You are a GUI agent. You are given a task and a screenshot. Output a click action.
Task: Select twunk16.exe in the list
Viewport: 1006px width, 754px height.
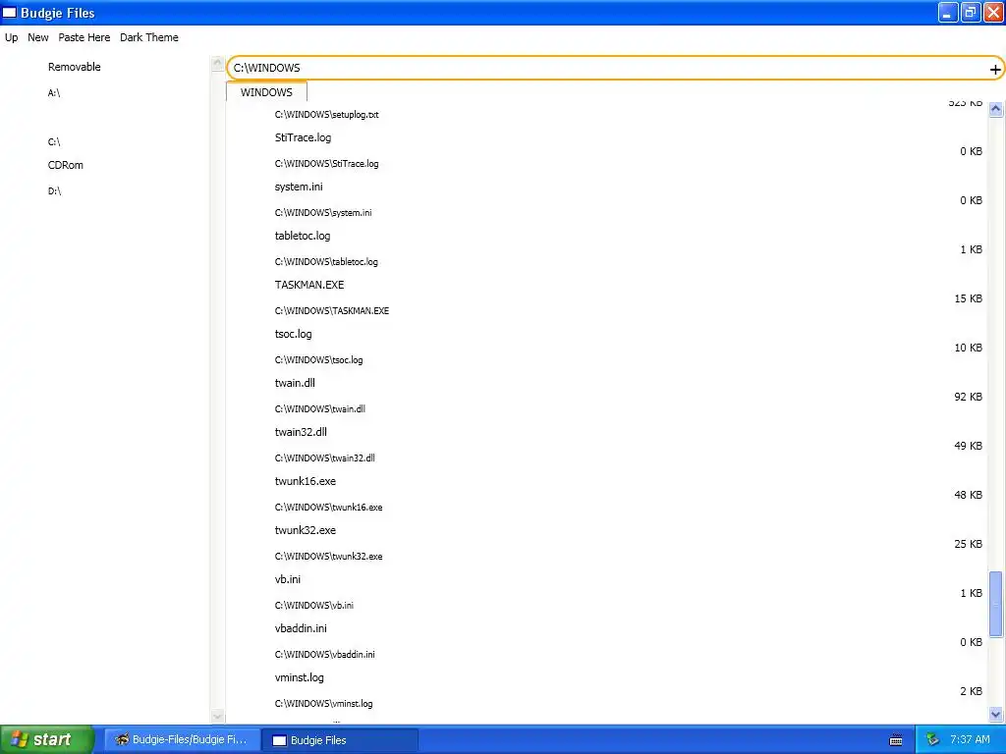(x=306, y=481)
